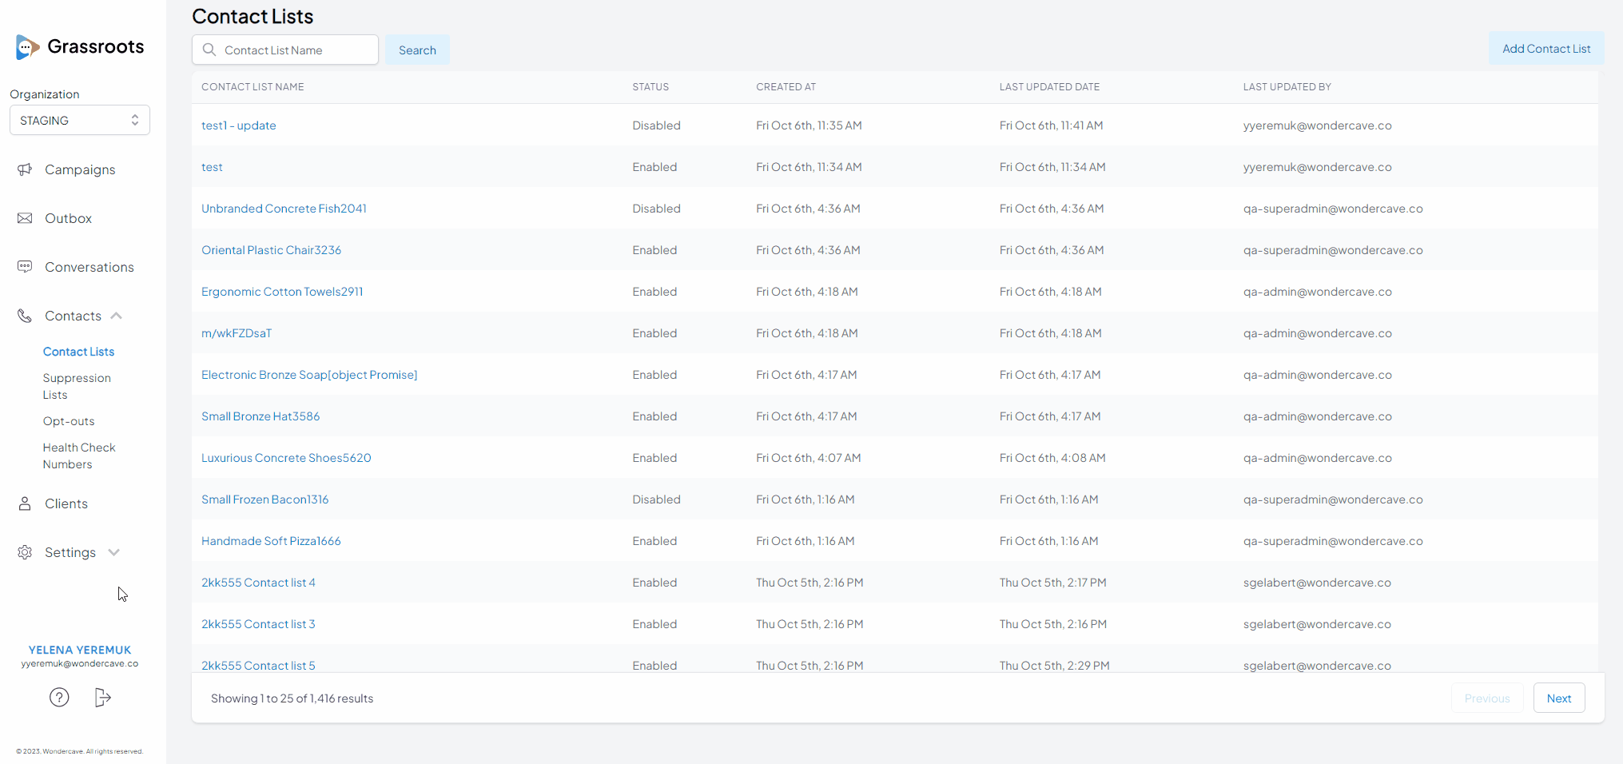Click the Clients person icon
Viewport: 1623px width, 764px height.
pos(25,503)
